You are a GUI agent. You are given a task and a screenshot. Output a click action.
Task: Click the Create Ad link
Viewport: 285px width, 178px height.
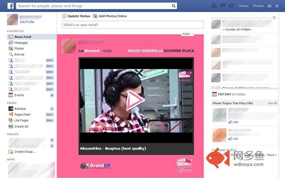click(x=21, y=126)
